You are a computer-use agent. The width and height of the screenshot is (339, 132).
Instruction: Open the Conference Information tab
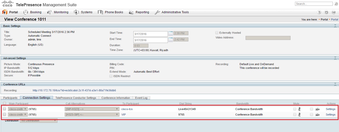116,98
